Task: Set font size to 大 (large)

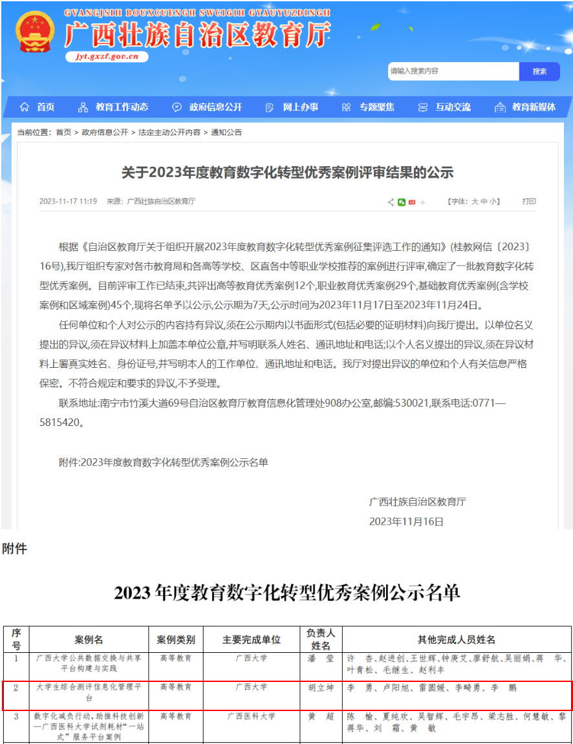Action: [475, 202]
